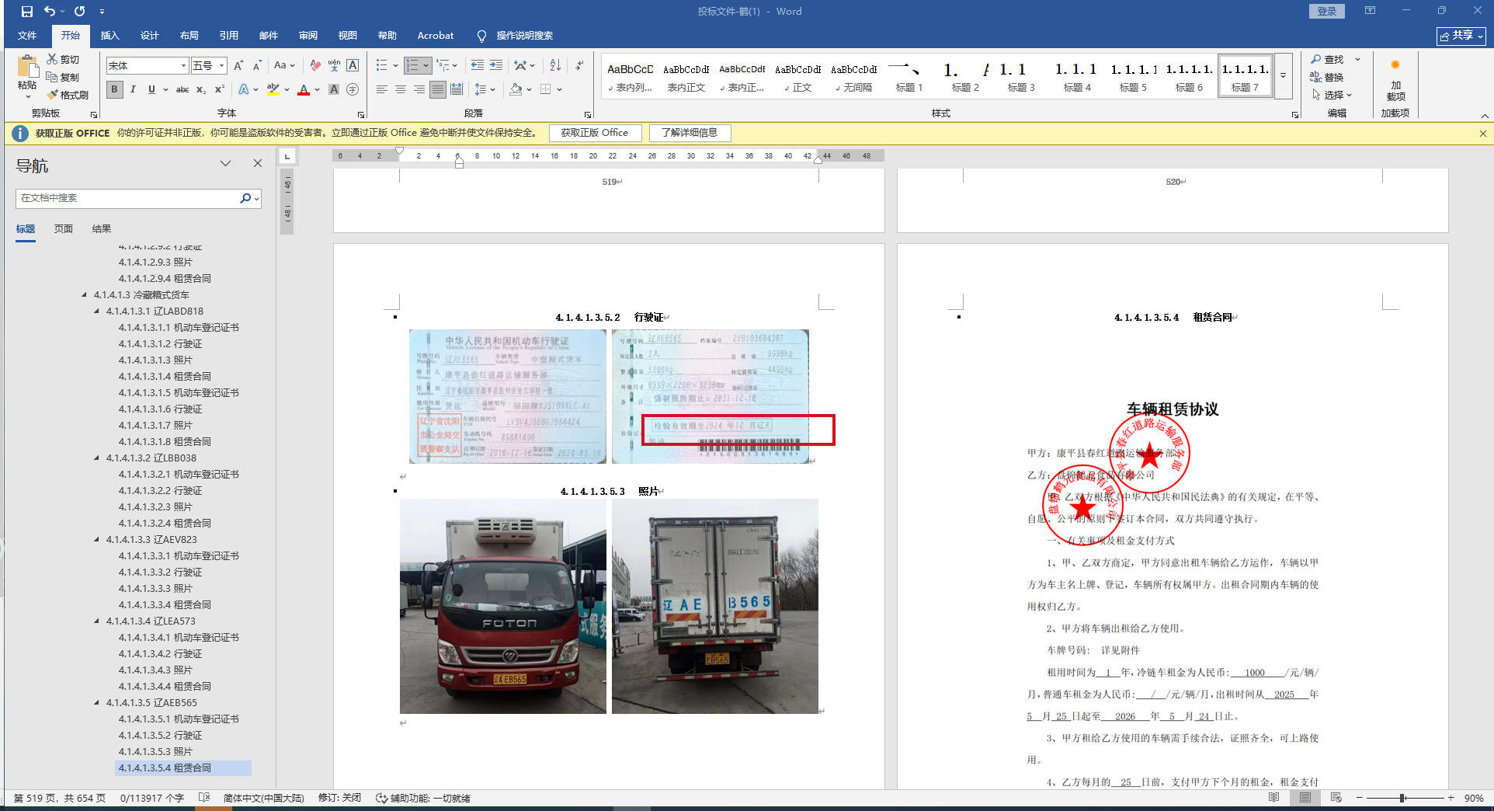This screenshot has width=1494, height=811.
Task: Switch to Web Layout view in the status bar
Action: [1336, 798]
